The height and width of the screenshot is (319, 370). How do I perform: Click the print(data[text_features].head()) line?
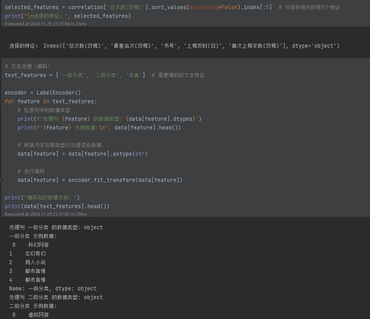[57, 206]
